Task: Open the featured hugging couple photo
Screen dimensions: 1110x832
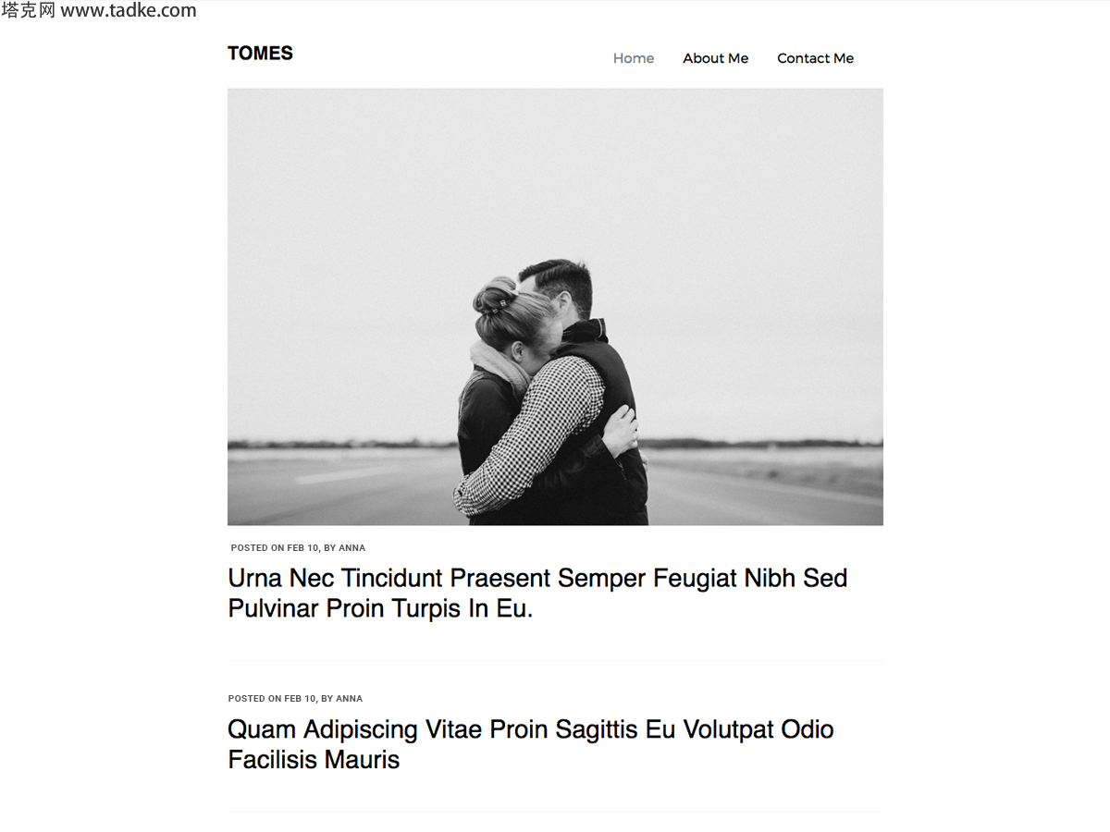Action: (555, 307)
